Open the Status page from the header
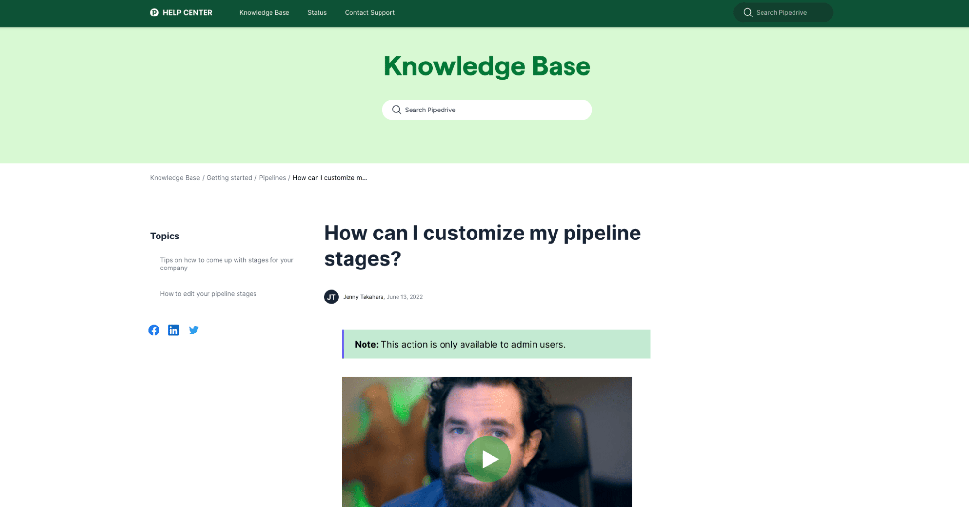 317,12
